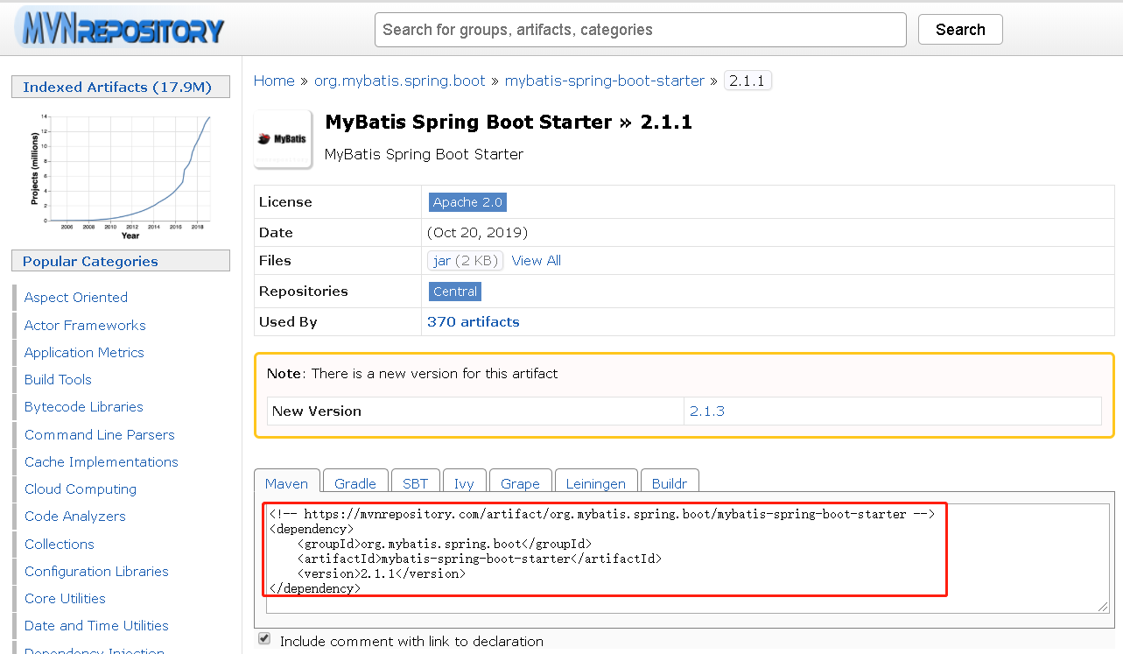
Task: Open the Date and Time Utilities category
Action: click(96, 625)
